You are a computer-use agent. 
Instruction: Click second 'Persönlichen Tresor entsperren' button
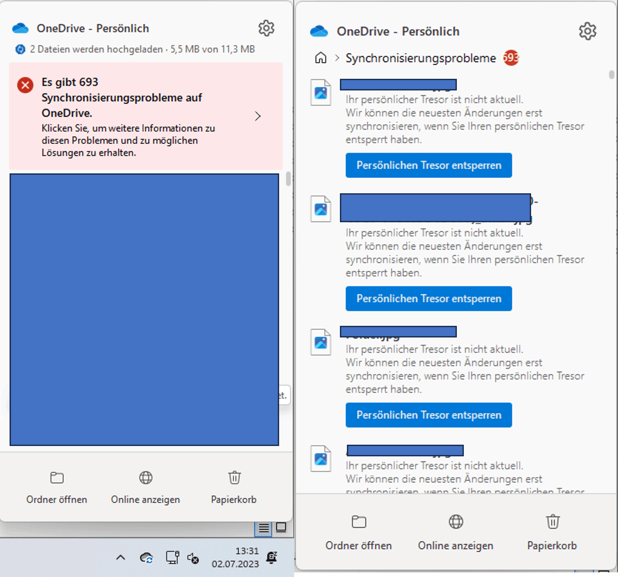428,298
